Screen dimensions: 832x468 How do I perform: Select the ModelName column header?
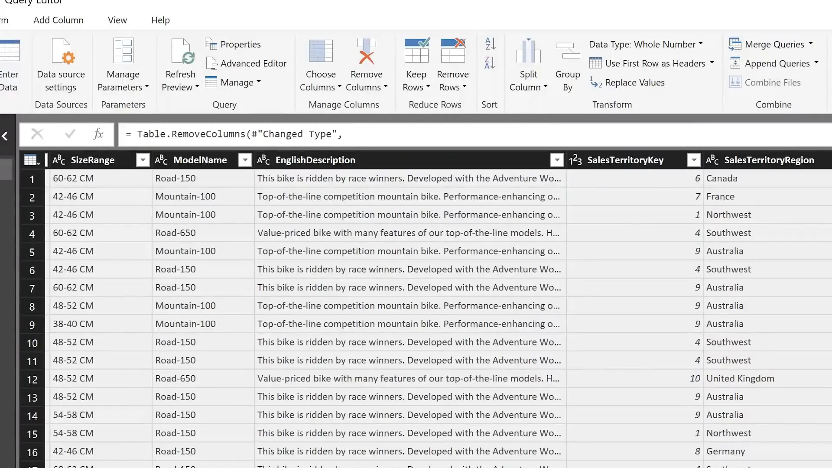200,160
